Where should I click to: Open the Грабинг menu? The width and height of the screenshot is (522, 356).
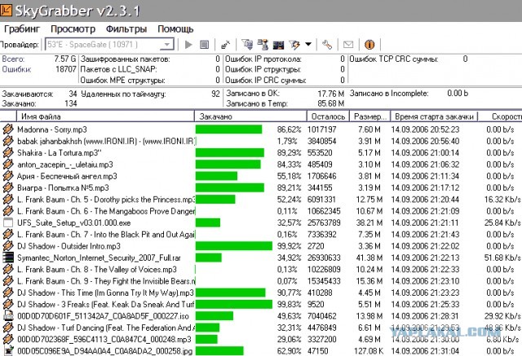click(22, 29)
